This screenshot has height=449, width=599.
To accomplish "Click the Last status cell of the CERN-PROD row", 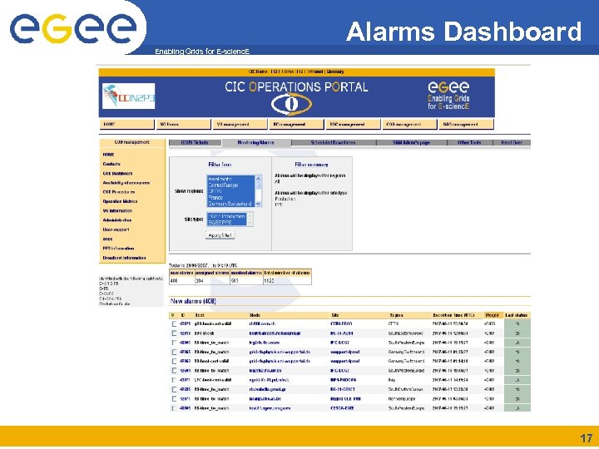I will click(x=517, y=323).
